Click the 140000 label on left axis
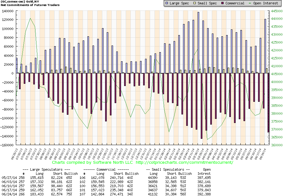This screenshot has height=196, width=285. pyautogui.click(x=9, y=11)
